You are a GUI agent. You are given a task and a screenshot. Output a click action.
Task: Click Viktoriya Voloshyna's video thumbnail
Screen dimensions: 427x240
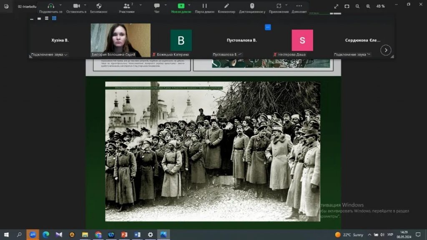click(121, 40)
